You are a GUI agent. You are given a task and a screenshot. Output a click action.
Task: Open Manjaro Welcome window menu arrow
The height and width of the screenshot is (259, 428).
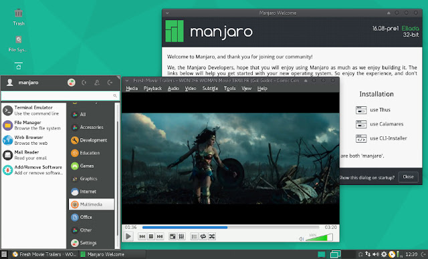click(167, 13)
